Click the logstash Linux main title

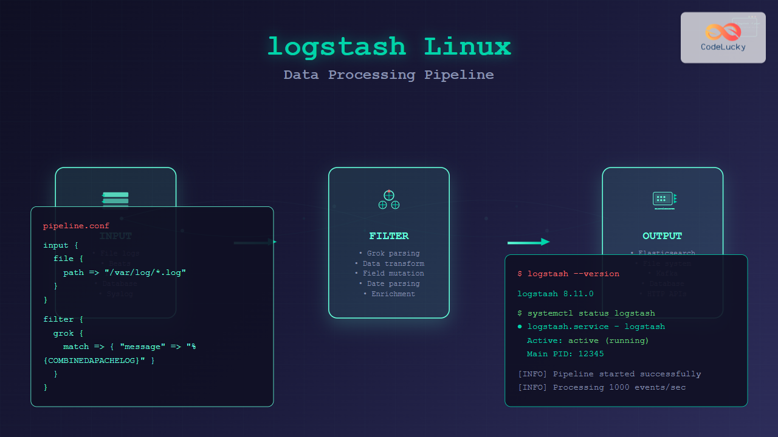click(x=389, y=47)
